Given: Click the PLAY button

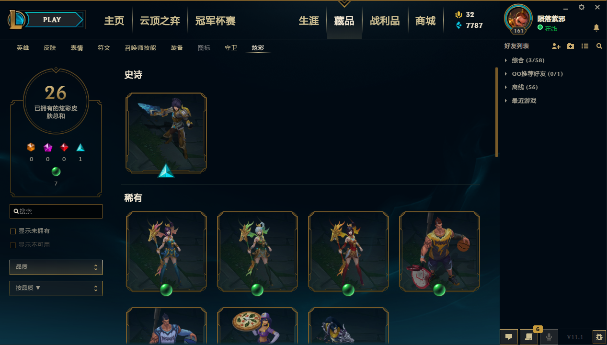Looking at the screenshot, I should 52,20.
